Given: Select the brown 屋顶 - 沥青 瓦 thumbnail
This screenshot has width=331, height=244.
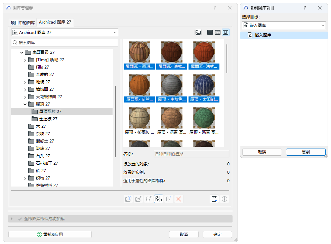Looking at the screenshot, I should click(x=172, y=121).
